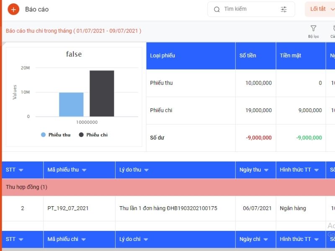Click the light blue Phiếu thu chart bar
335x251 pixels.
[71, 105]
